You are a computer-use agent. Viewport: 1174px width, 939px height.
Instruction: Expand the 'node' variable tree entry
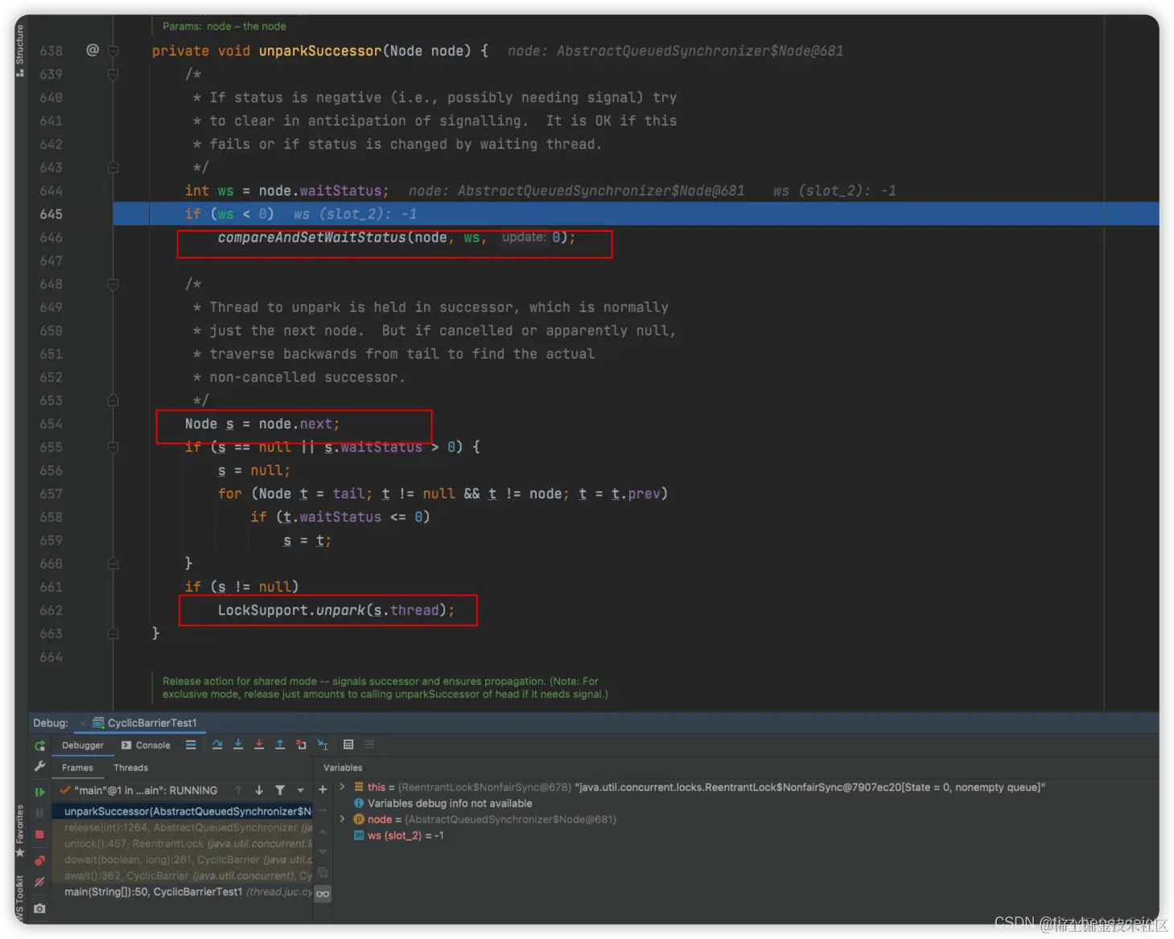[342, 819]
